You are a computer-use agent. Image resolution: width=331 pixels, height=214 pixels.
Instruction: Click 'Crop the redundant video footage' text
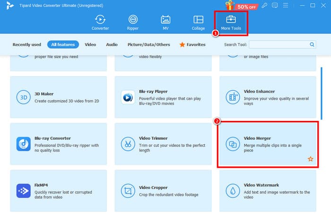coord(169,195)
